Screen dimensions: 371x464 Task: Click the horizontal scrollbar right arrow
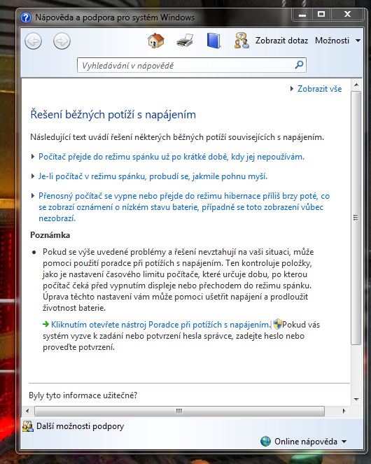click(x=344, y=411)
